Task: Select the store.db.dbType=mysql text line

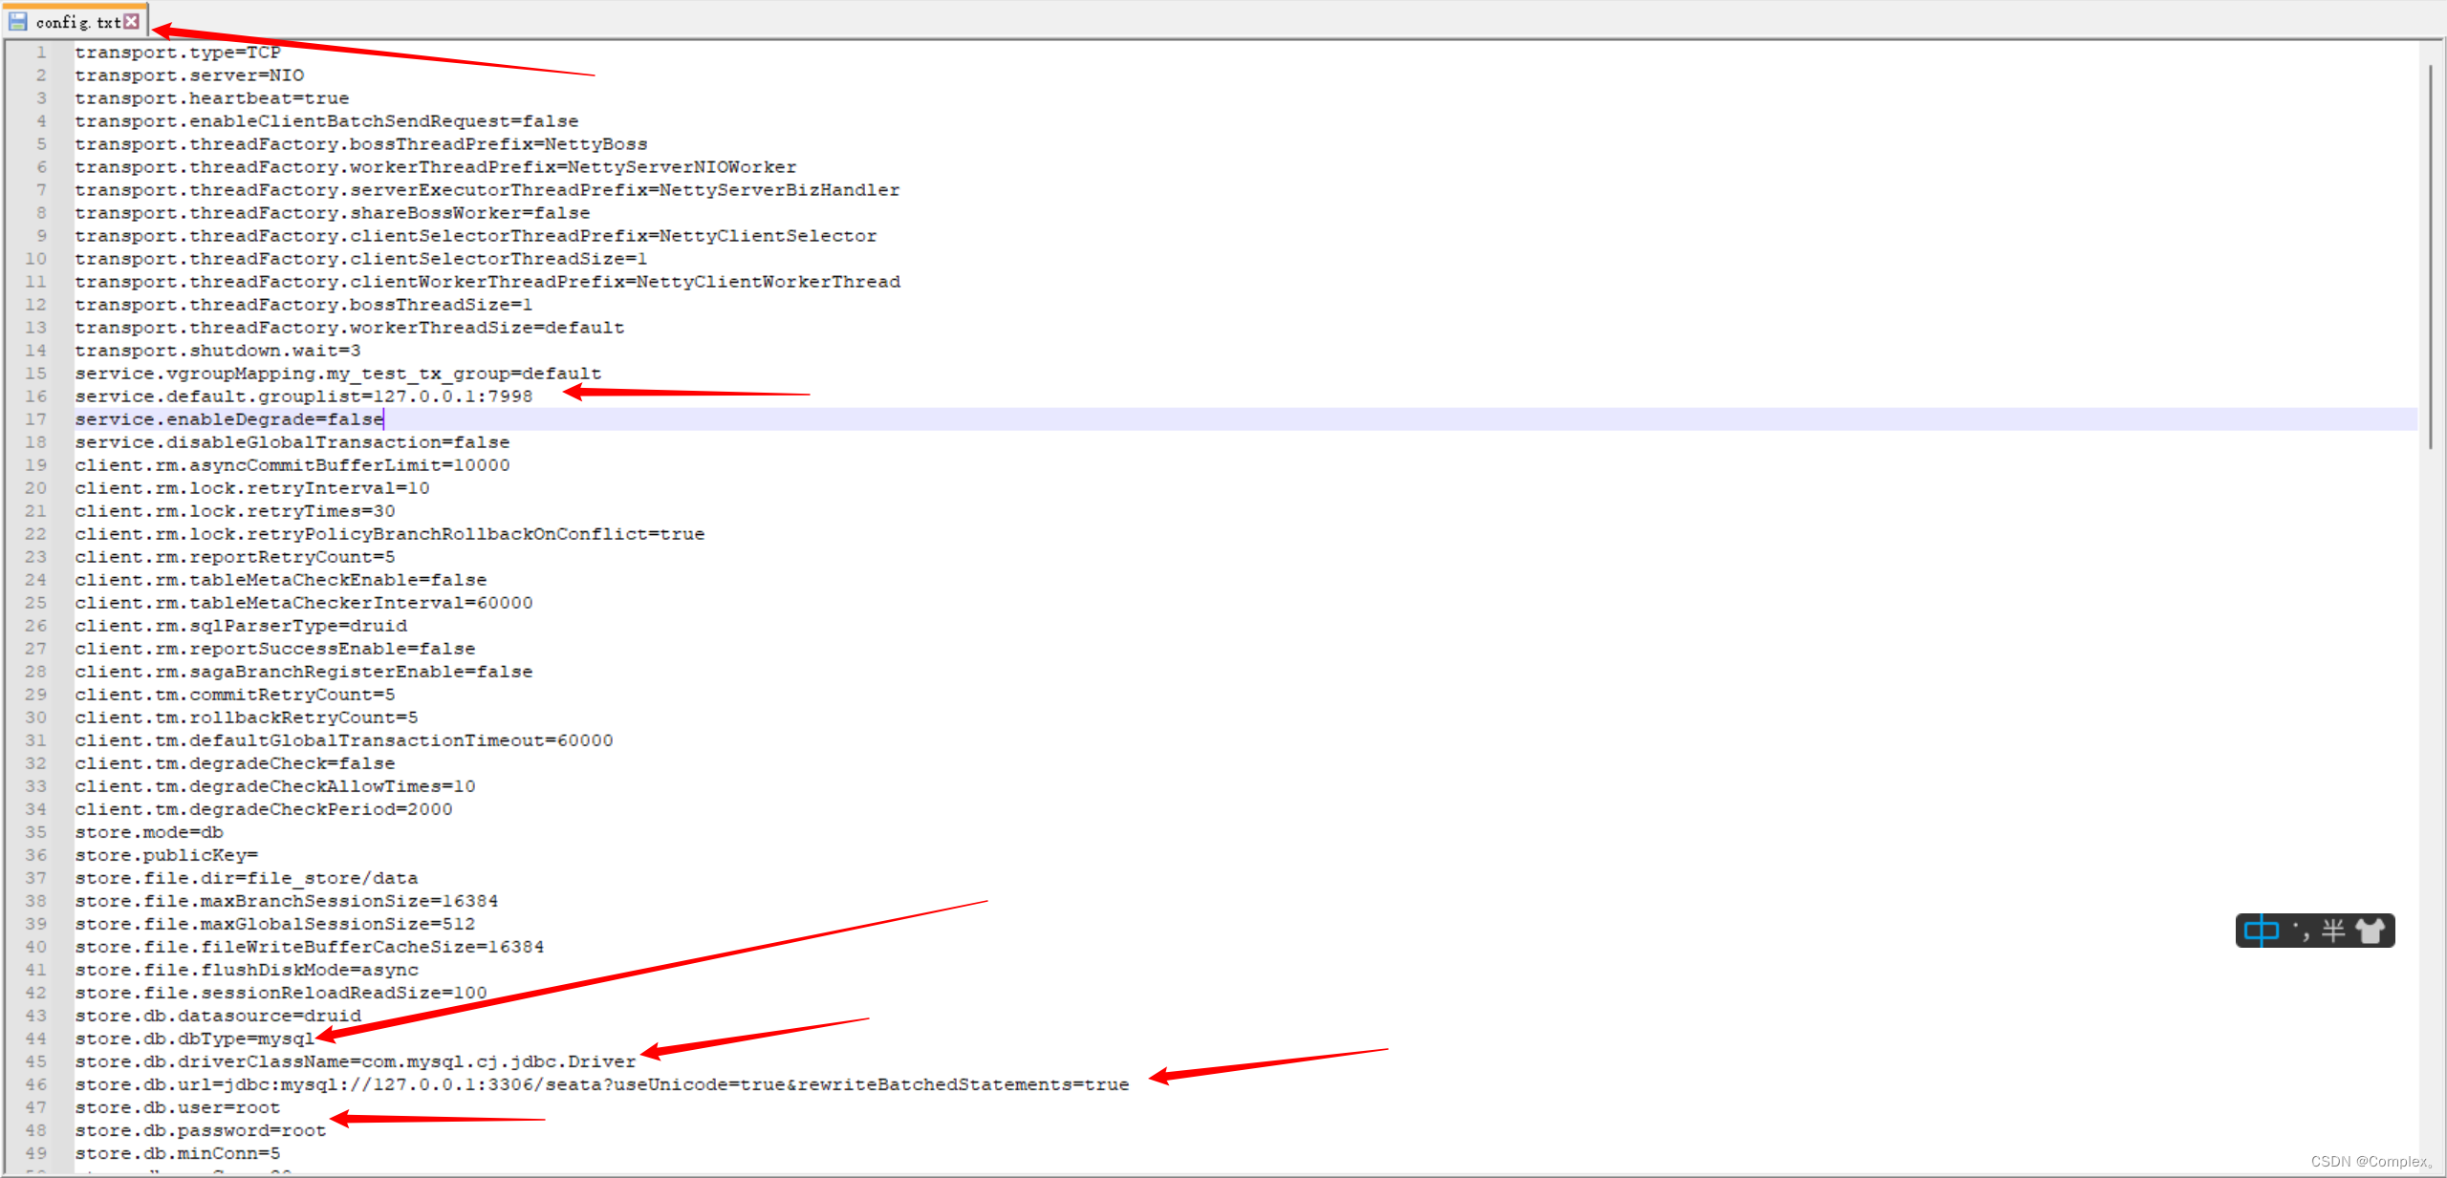Action: pos(191,1039)
